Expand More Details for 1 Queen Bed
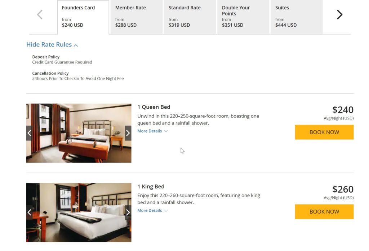369x251 pixels. click(152, 131)
